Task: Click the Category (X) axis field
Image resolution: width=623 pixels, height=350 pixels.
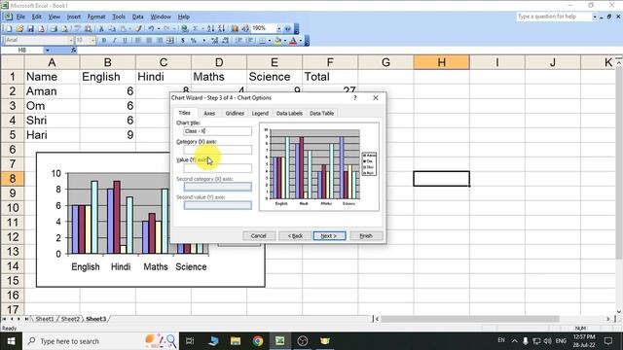Action: click(x=217, y=150)
